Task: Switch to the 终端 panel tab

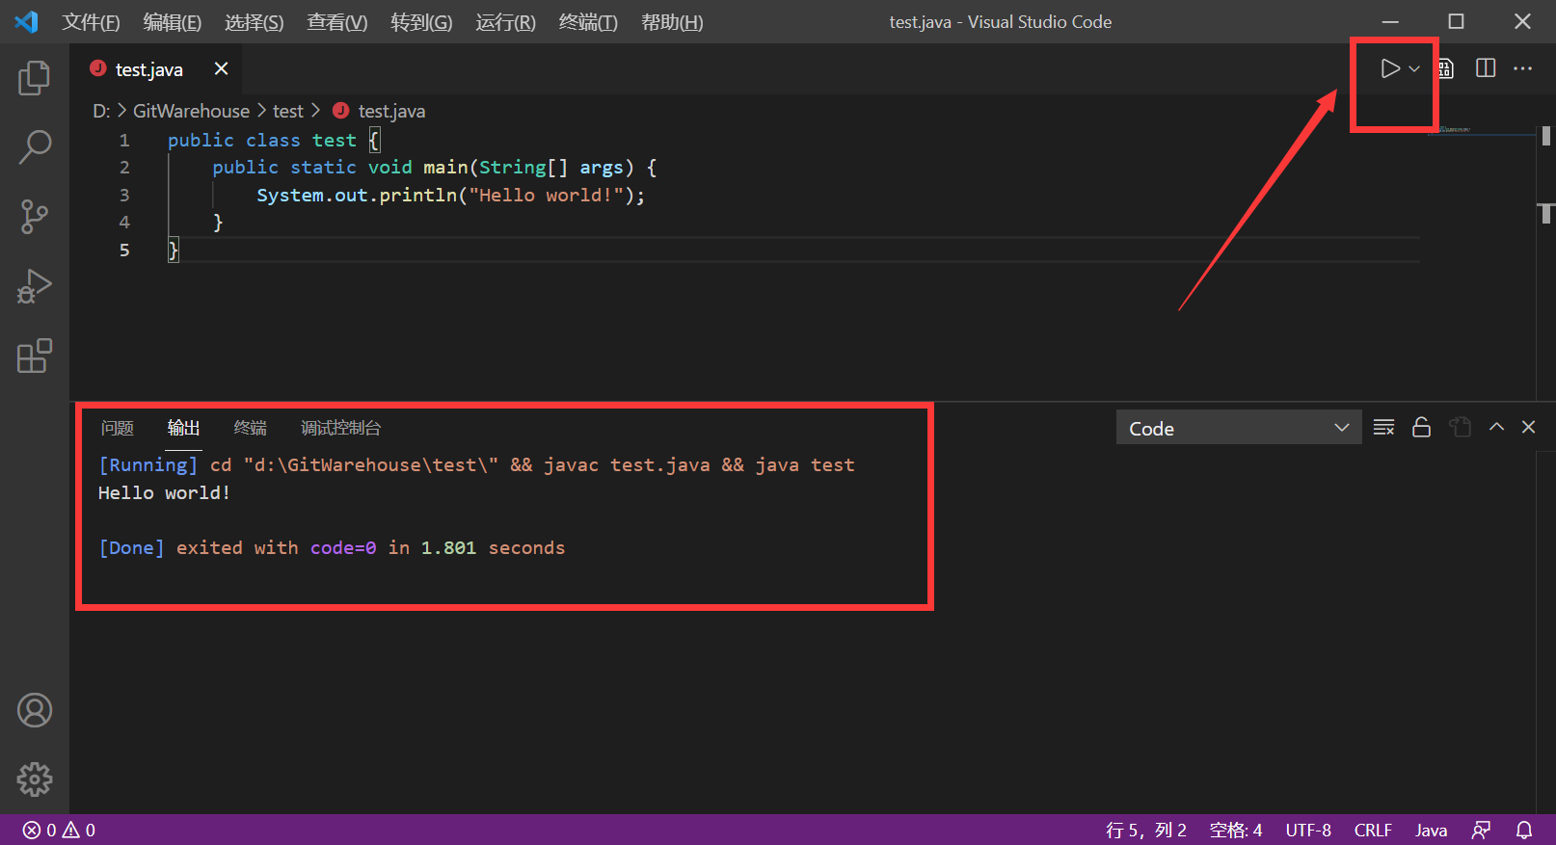Action: (x=250, y=428)
